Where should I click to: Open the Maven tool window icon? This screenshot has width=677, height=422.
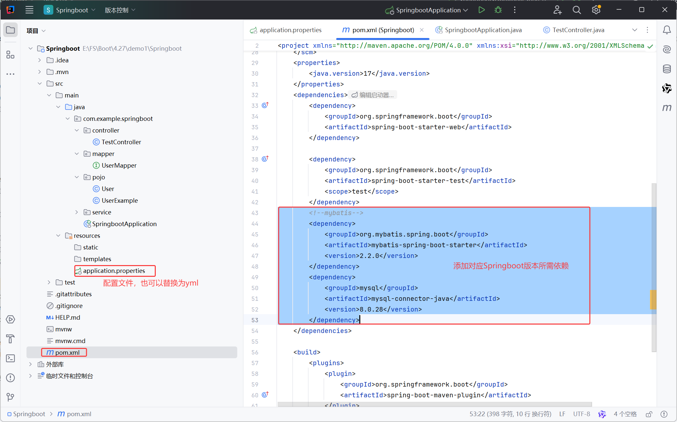pos(667,108)
